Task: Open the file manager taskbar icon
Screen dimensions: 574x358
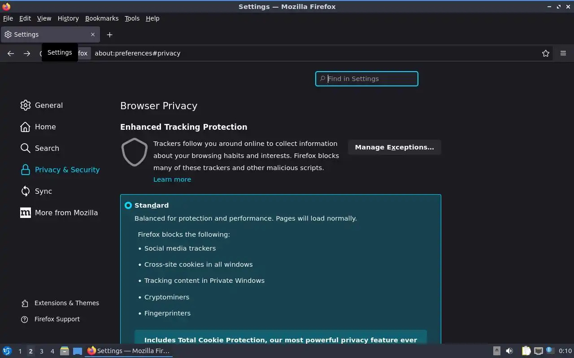Action: (x=64, y=351)
